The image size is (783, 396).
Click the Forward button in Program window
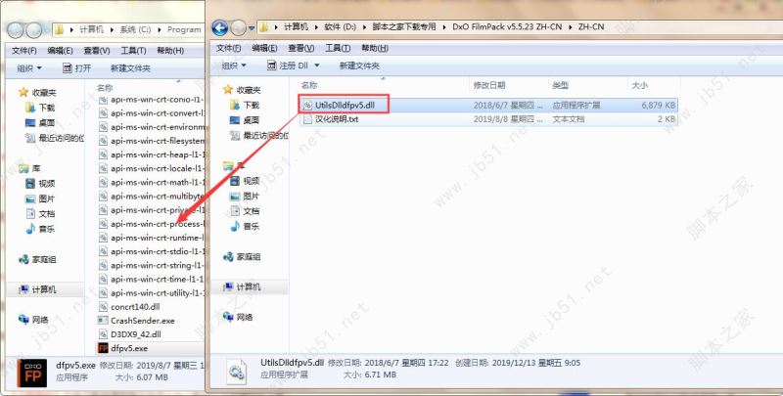click(34, 30)
